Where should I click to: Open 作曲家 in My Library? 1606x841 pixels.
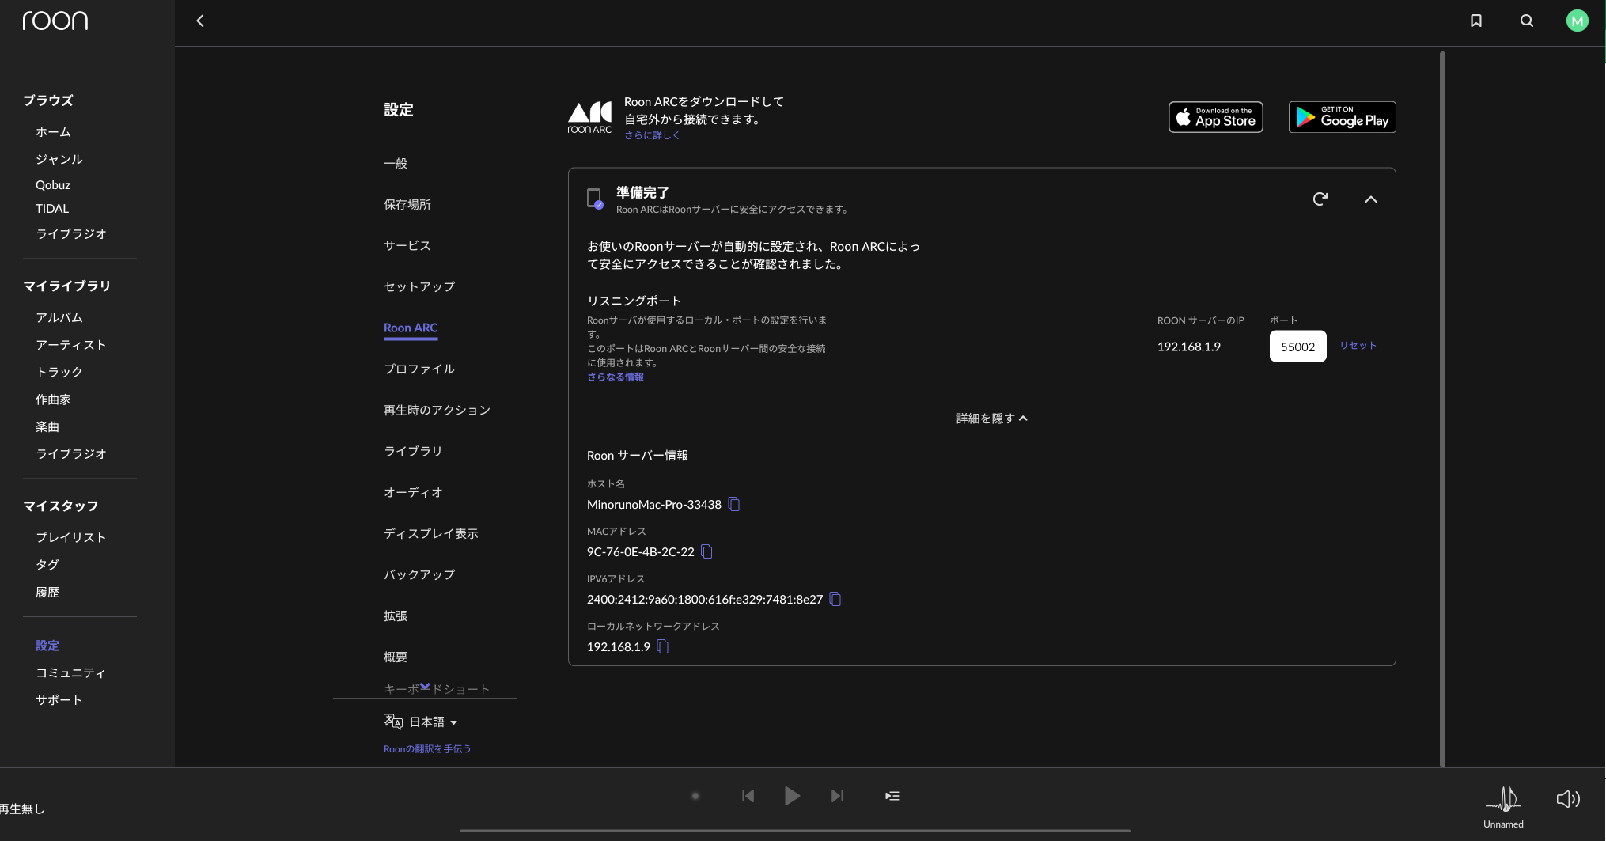tap(53, 400)
